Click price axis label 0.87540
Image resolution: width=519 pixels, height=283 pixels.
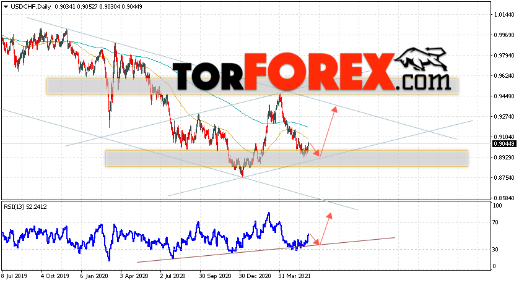coord(504,178)
